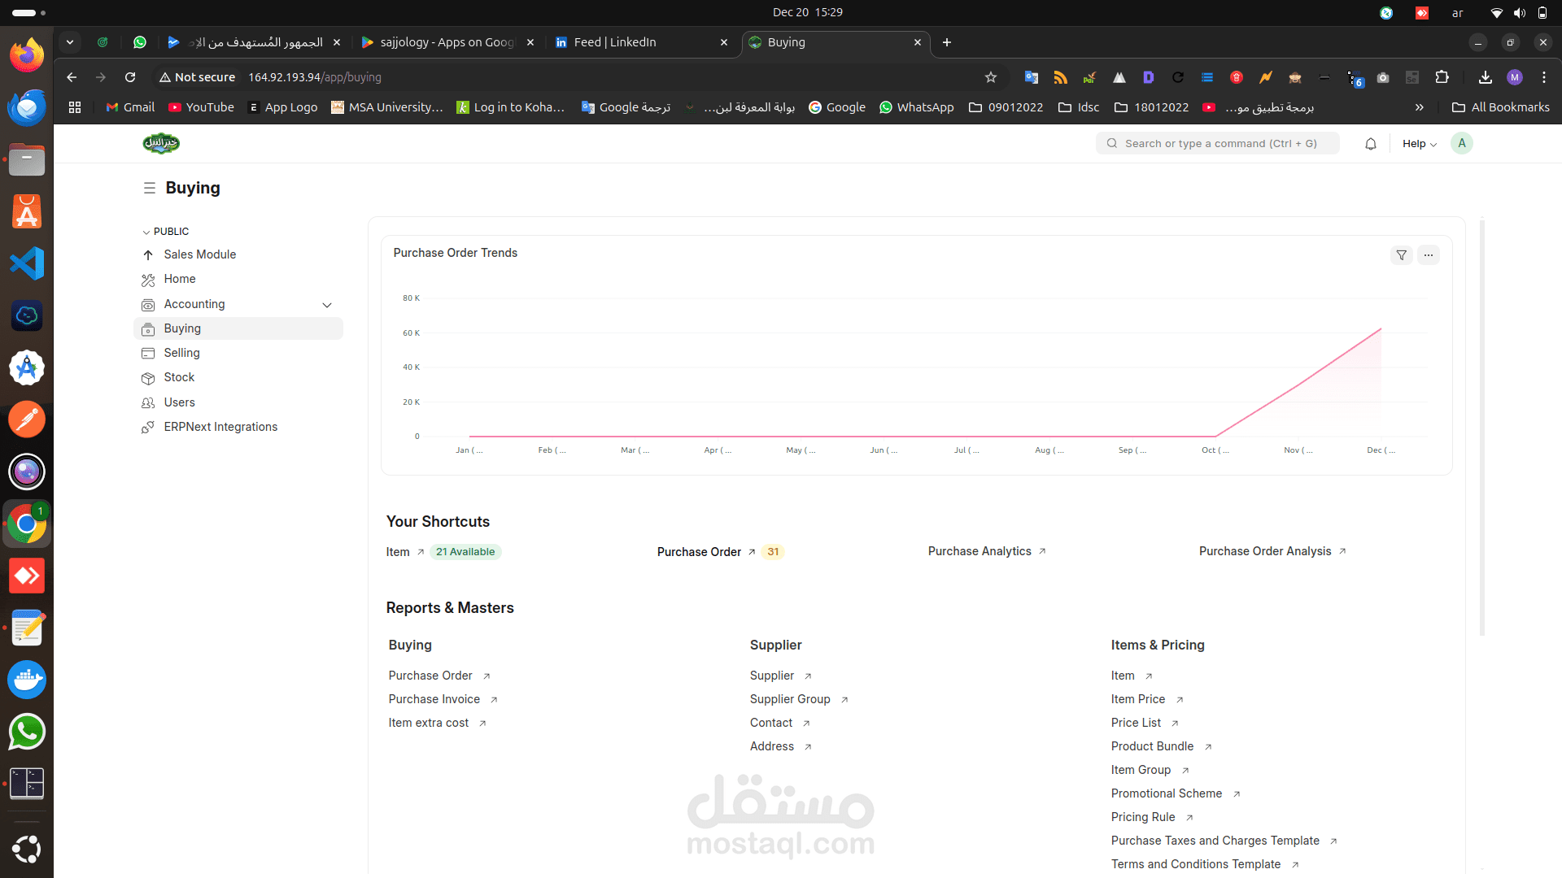Open the Purchase Order shortcut
Screen dimensions: 1562x878
(699, 552)
